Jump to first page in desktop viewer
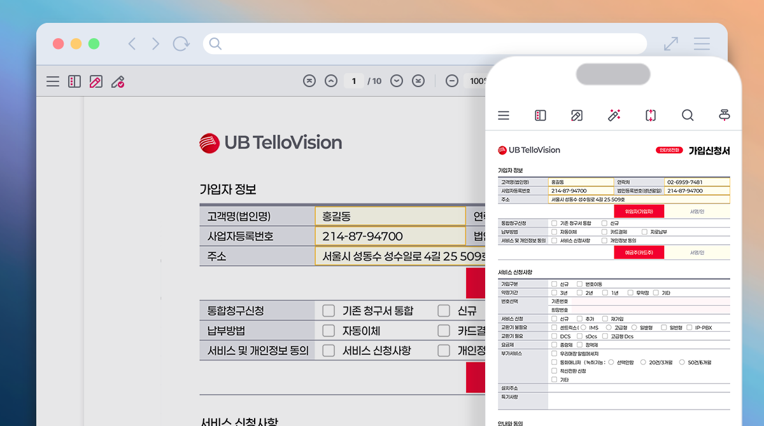 click(309, 81)
